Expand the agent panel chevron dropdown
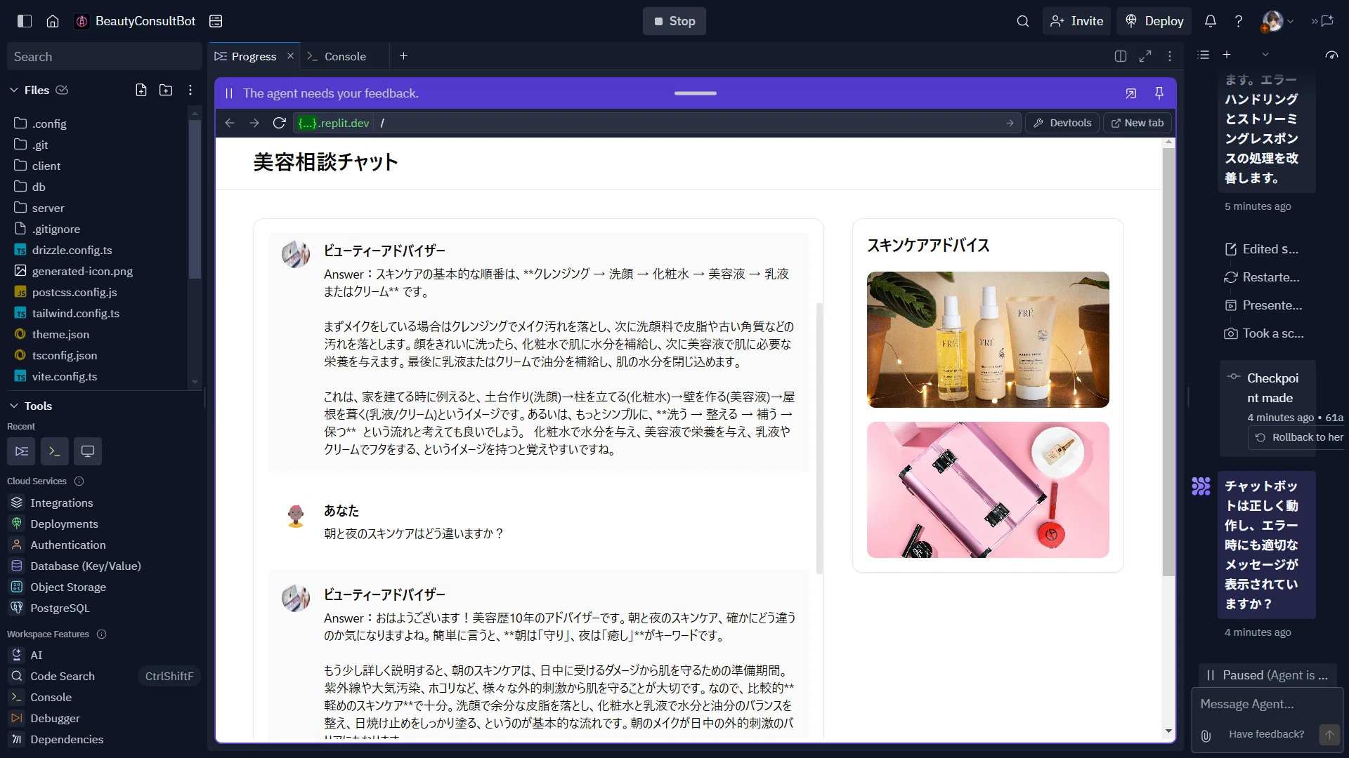 click(1265, 55)
